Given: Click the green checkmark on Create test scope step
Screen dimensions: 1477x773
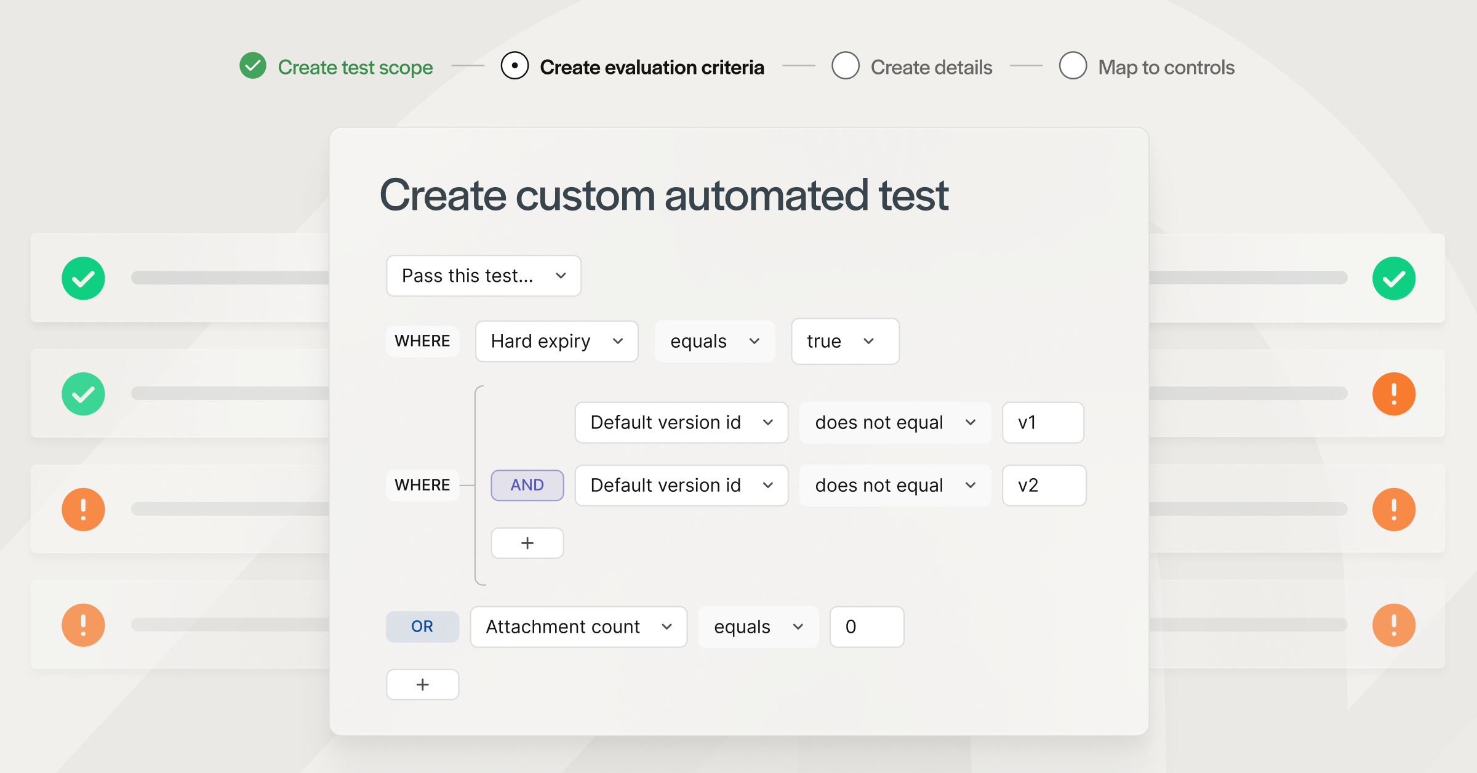Looking at the screenshot, I should pos(252,66).
